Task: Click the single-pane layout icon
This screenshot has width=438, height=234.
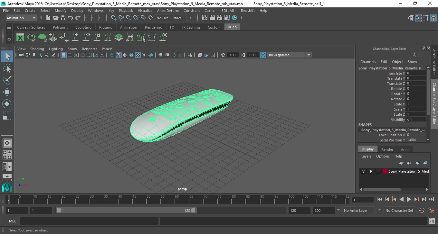Action: click(7, 143)
